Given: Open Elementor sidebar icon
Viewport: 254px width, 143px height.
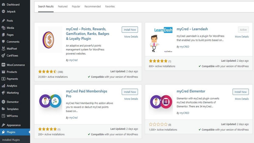Looking at the screenshot, I should point(3,102).
